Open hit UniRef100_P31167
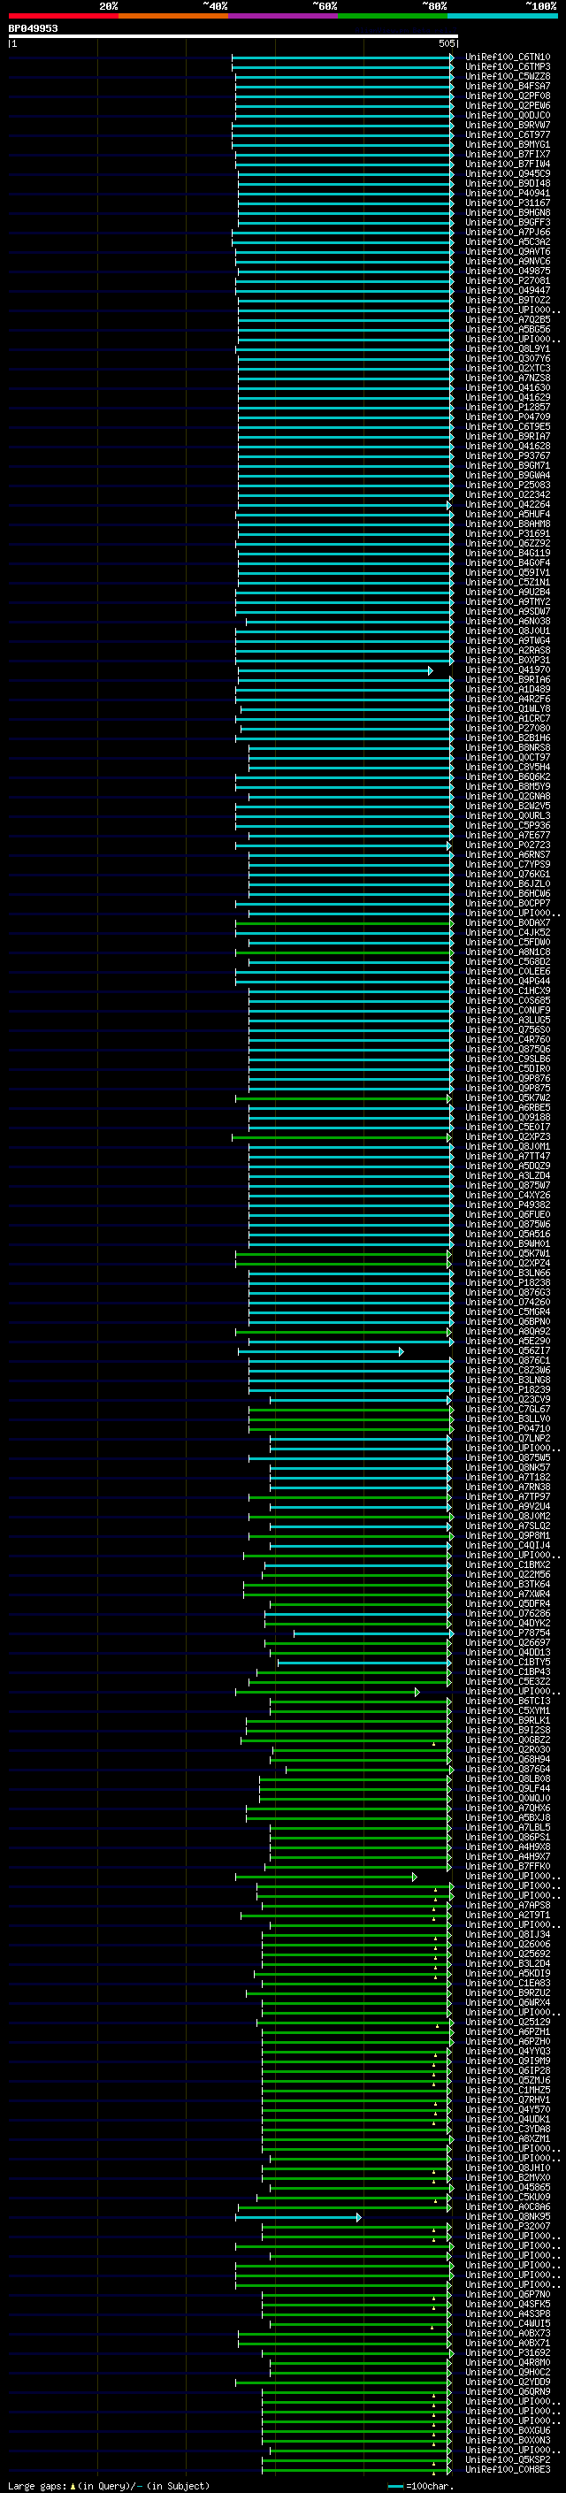The width and height of the screenshot is (566, 2493). click(507, 203)
